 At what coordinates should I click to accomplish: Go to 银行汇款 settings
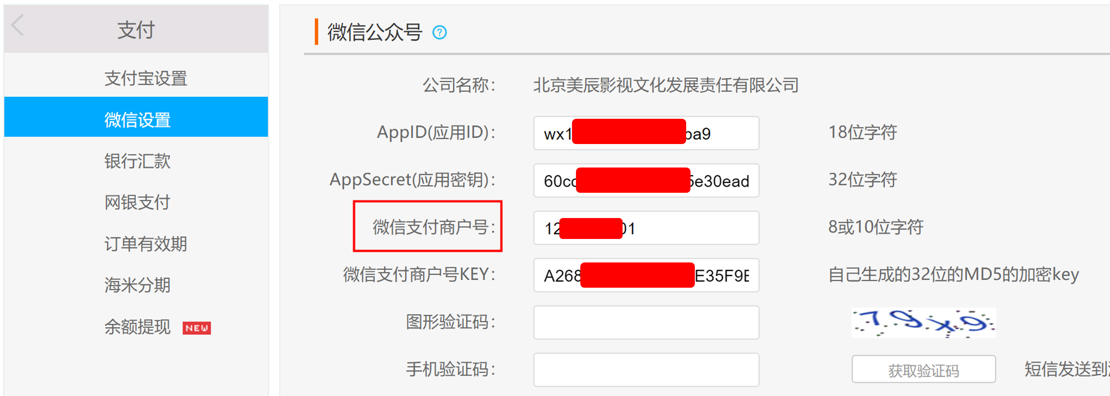[137, 161]
